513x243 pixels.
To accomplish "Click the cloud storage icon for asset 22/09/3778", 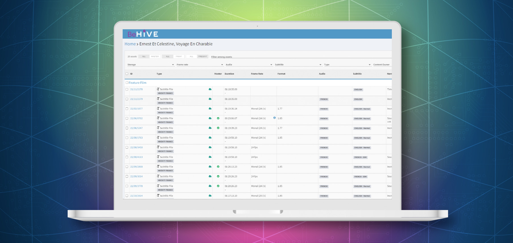I will (x=210, y=186).
